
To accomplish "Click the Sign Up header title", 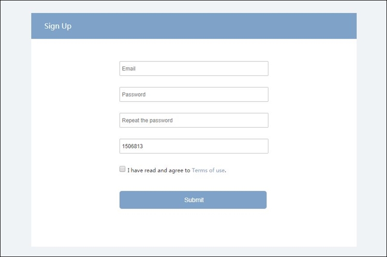I will point(58,26).
